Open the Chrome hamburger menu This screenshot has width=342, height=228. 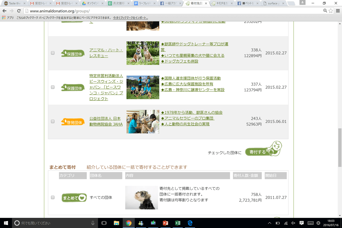pyautogui.click(x=338, y=11)
